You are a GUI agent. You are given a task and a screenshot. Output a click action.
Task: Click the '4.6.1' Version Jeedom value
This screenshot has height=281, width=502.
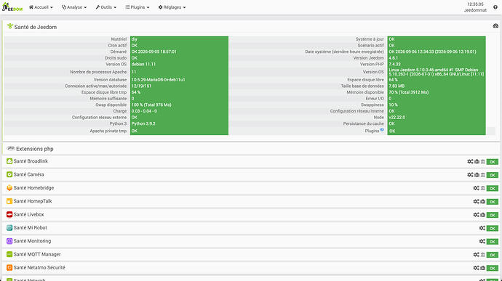coord(394,58)
